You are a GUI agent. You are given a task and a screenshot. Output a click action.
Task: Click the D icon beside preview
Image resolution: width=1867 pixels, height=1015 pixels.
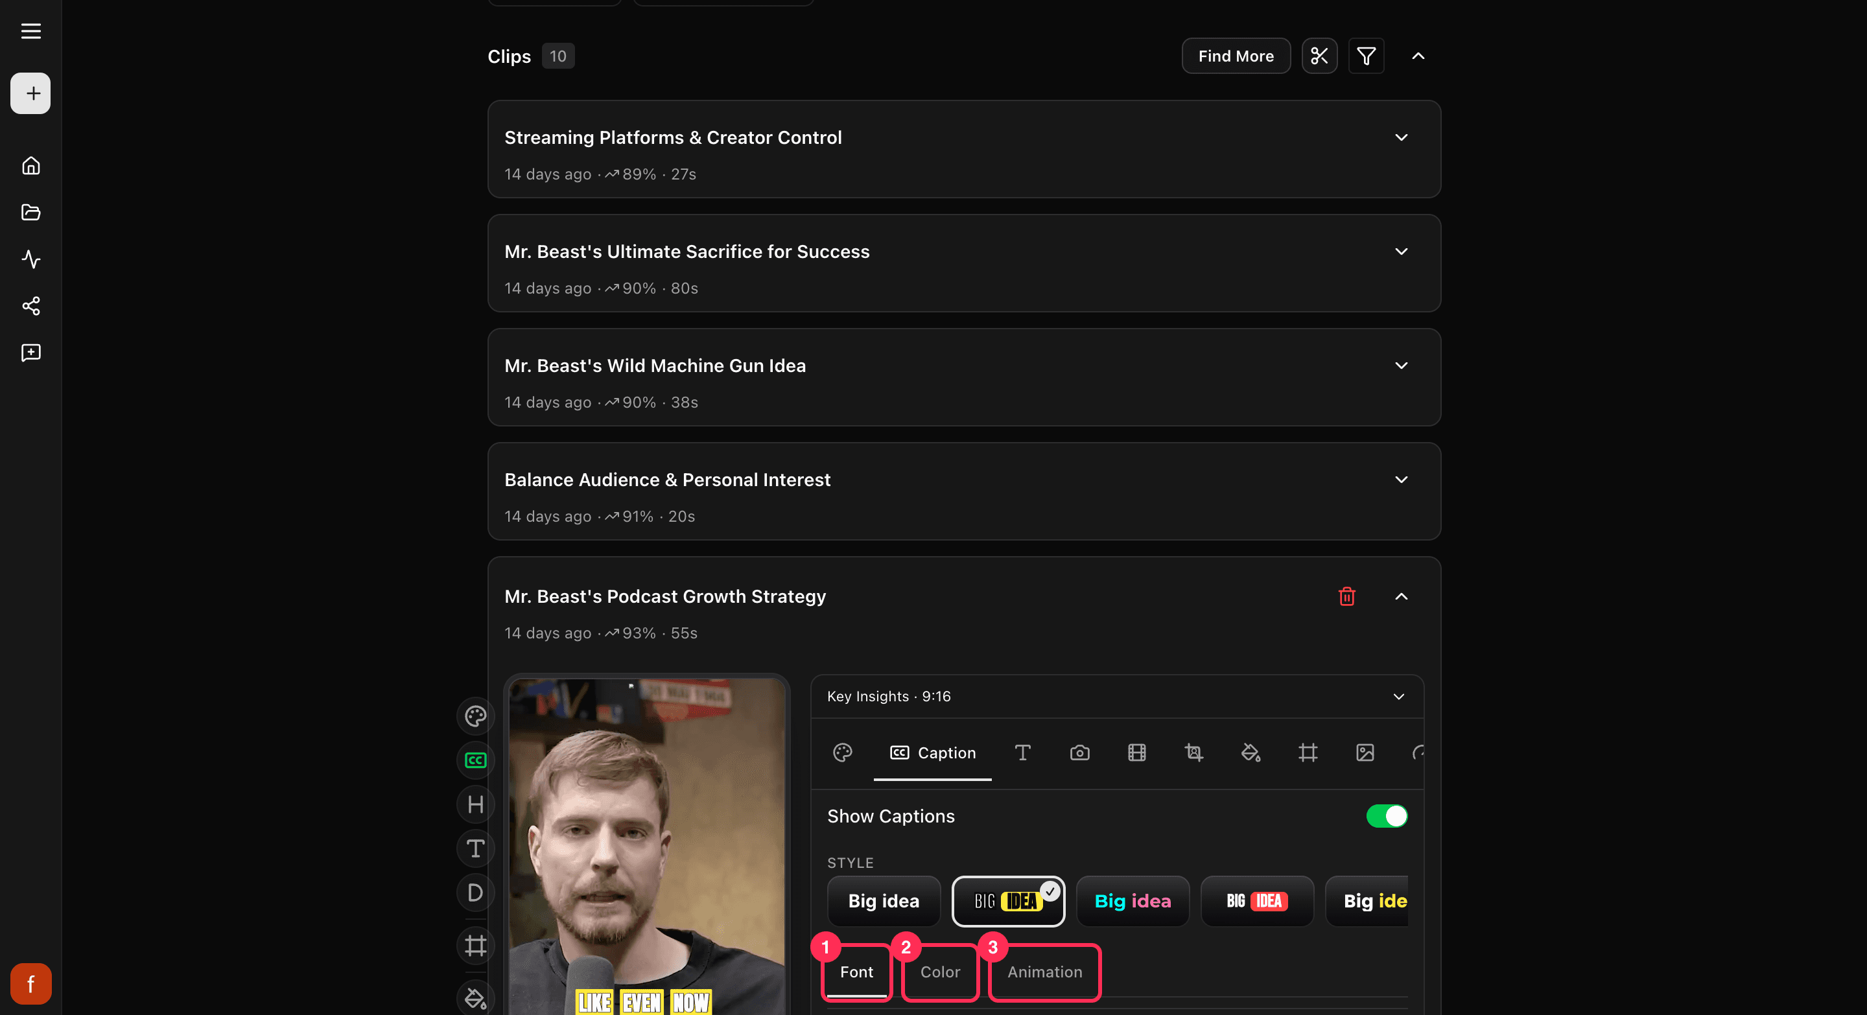(475, 892)
